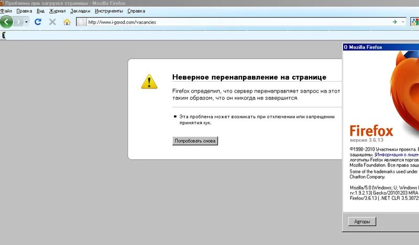Reload the page with the blue refresh icon
Screen dimensions: 419x245
38,22
